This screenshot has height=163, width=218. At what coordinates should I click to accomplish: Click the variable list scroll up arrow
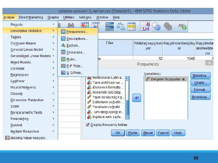(x=127, y=78)
